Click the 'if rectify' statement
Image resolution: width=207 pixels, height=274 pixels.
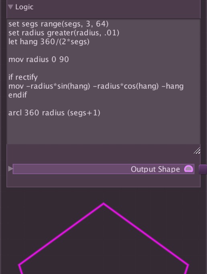tap(23, 77)
